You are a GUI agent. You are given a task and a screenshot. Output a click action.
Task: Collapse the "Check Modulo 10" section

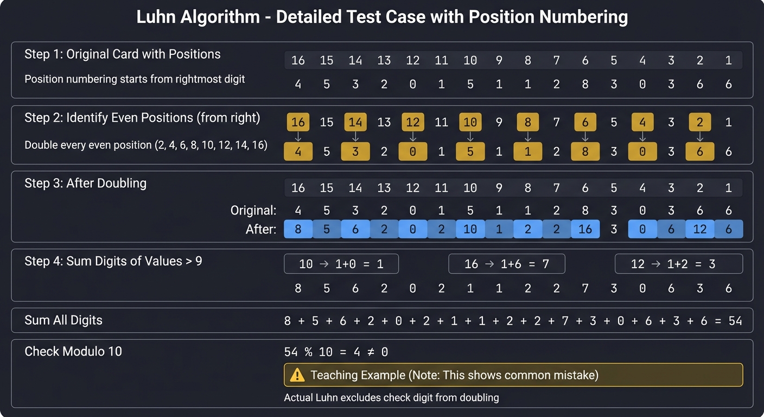pos(73,351)
